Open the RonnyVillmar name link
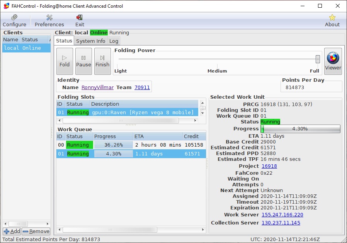The height and width of the screenshot is (243, 347). (98, 88)
